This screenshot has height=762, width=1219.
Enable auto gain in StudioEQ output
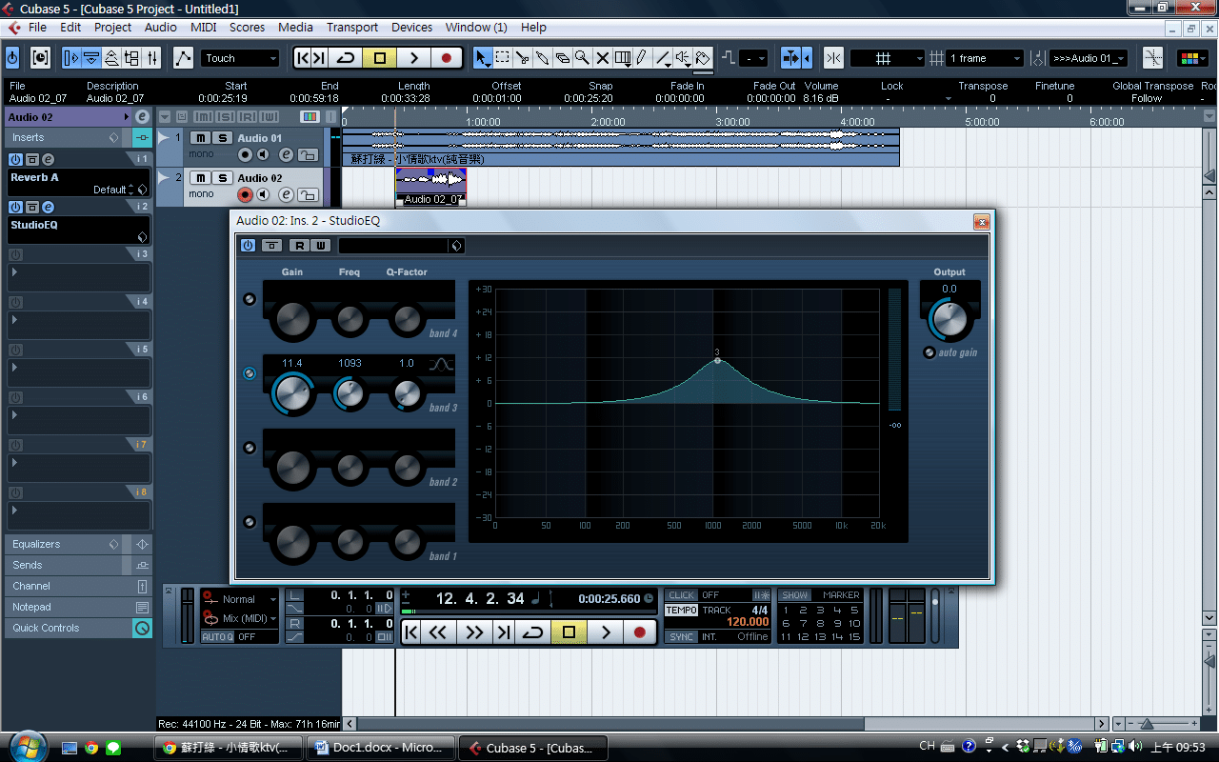[x=929, y=352]
